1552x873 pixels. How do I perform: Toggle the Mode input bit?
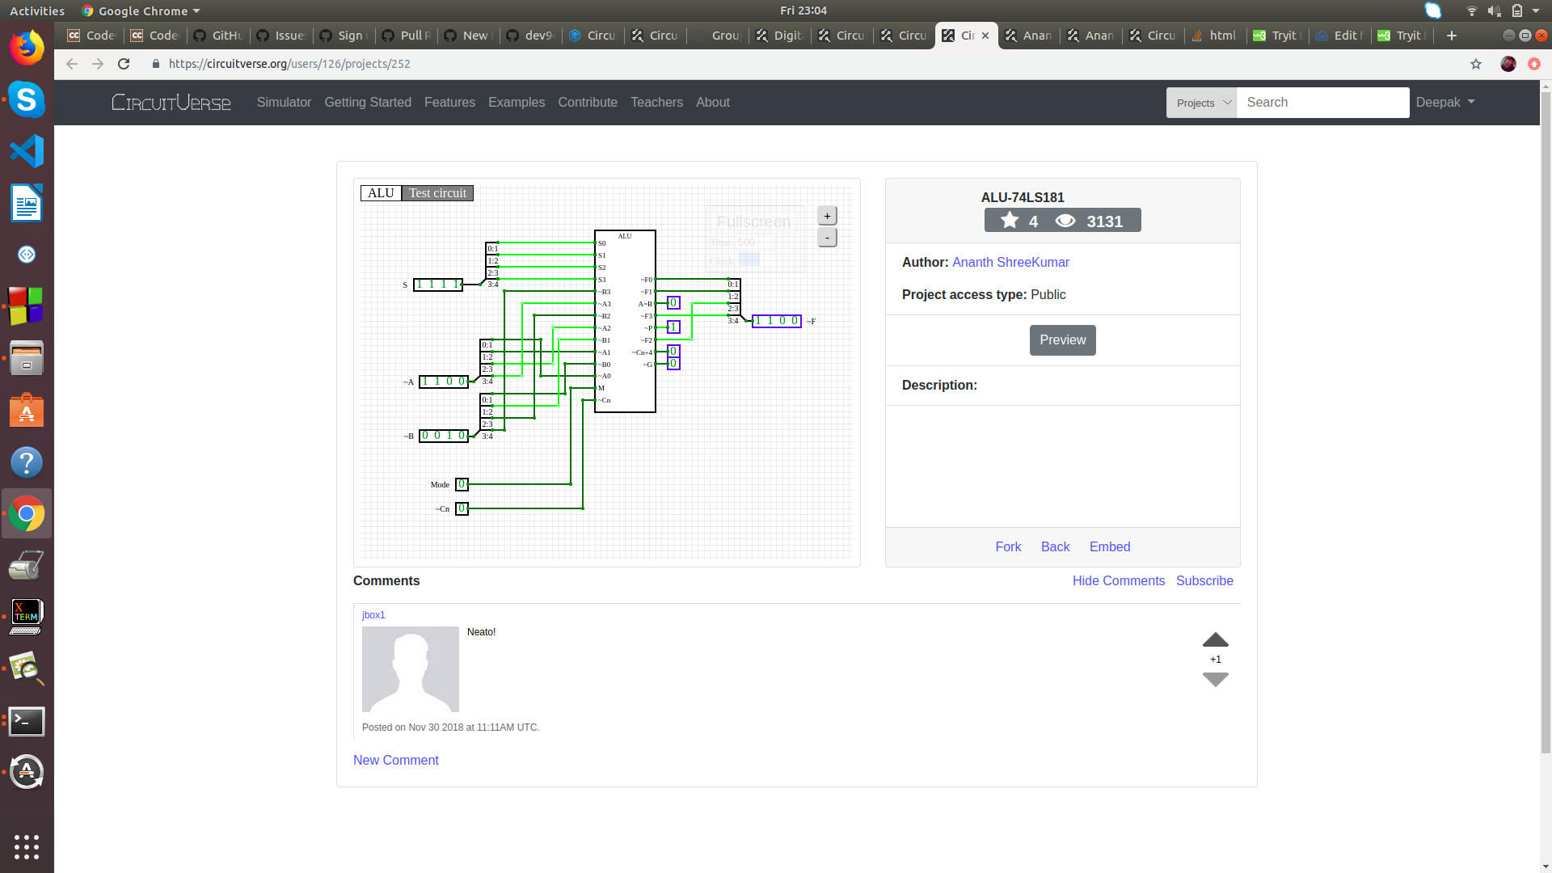click(462, 484)
